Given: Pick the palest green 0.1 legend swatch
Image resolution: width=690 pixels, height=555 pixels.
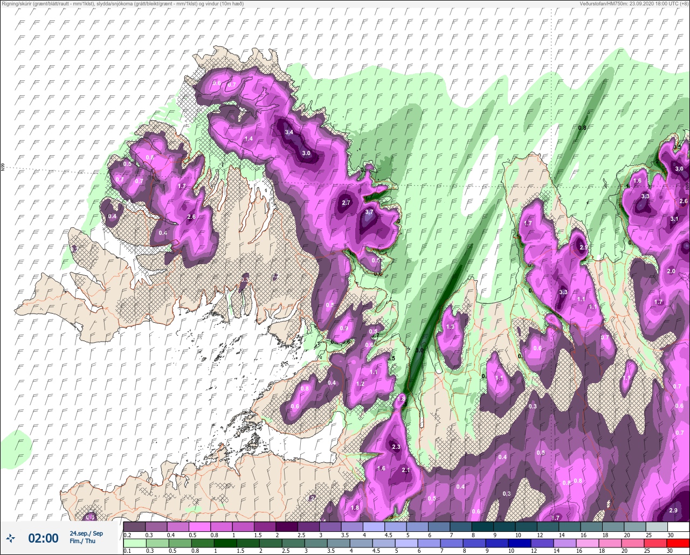Looking at the screenshot, I should pos(134,544).
